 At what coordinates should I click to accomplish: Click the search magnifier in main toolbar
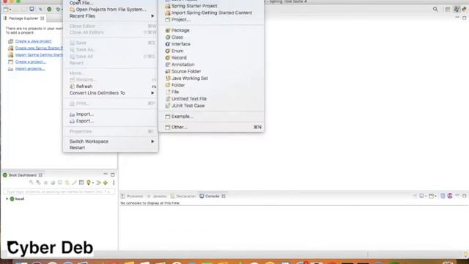(435, 10)
